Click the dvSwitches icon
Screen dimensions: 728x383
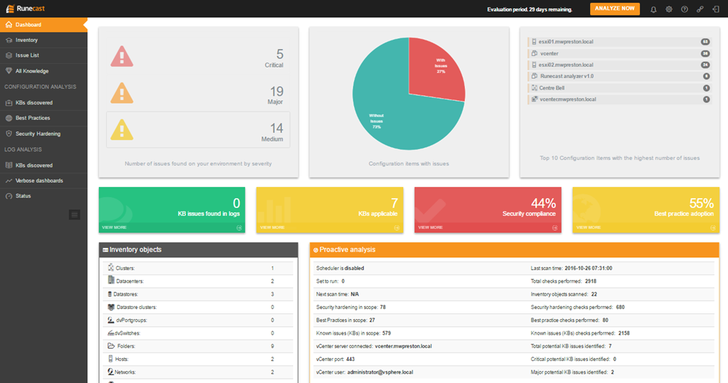pos(110,333)
